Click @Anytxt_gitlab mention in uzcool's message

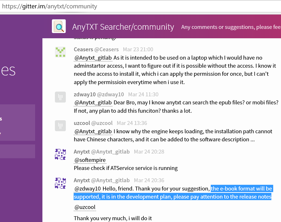(93, 131)
